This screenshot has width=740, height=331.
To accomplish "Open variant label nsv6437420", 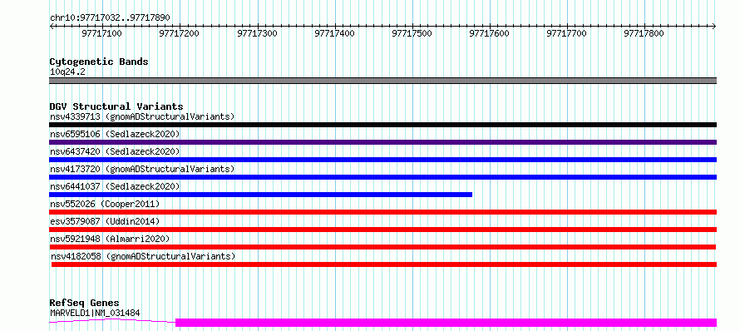I will (x=115, y=151).
